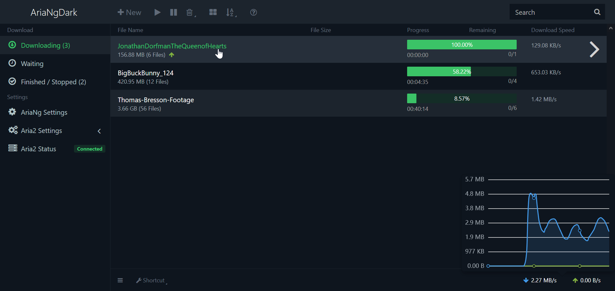
Task: Collapse the Aria2 Settings sidebar section
Action: click(99, 131)
